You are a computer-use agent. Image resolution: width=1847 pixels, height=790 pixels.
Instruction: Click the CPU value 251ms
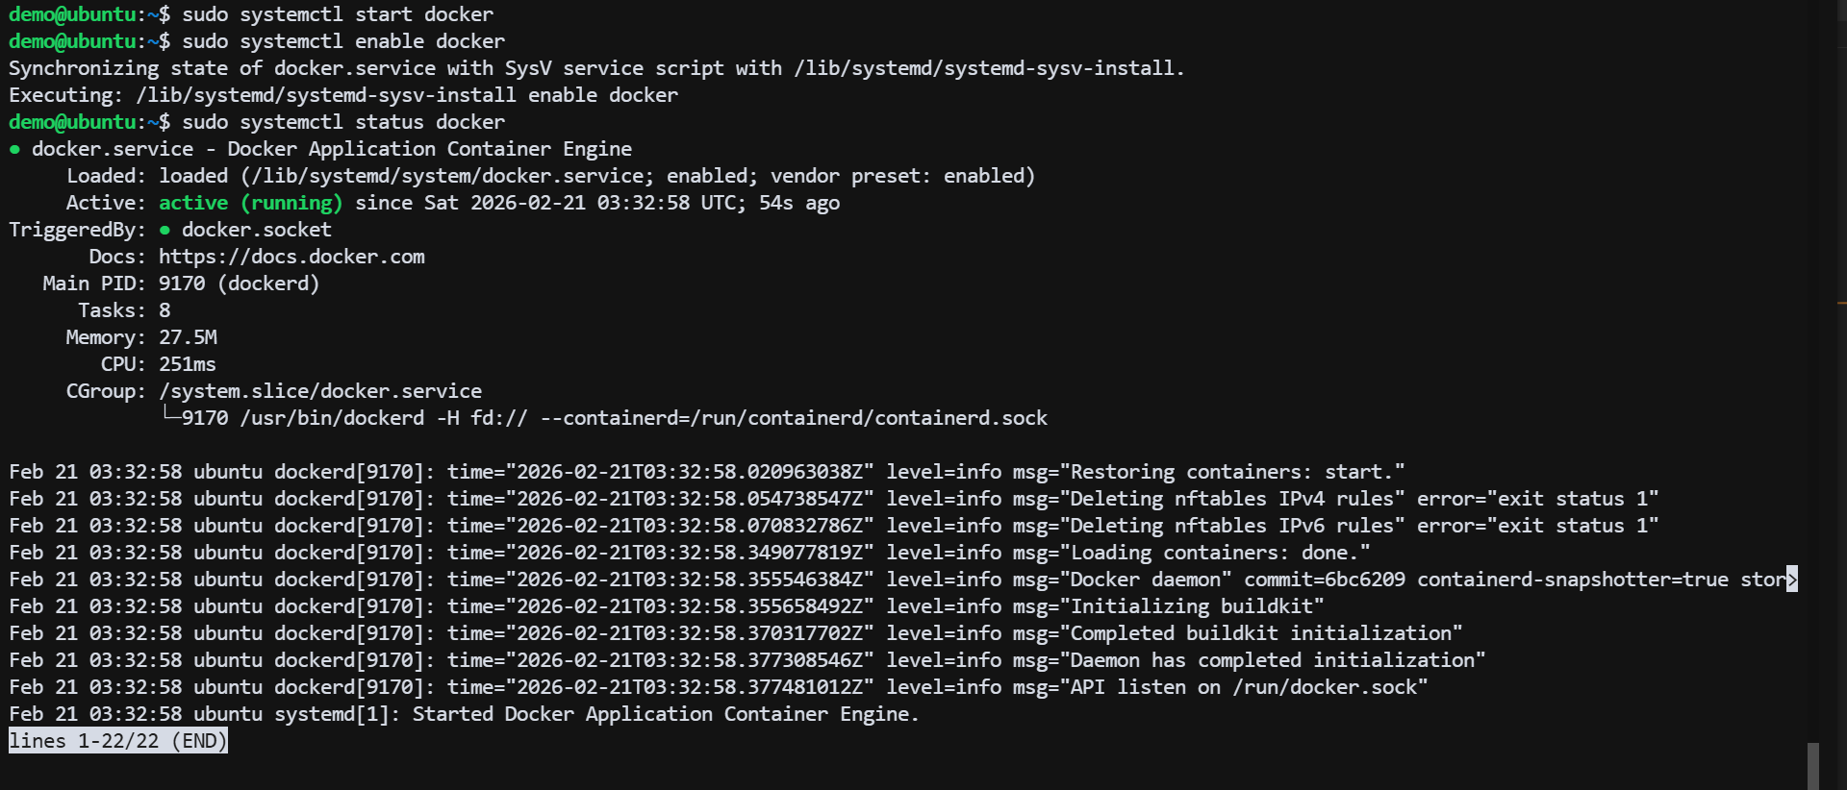(188, 364)
